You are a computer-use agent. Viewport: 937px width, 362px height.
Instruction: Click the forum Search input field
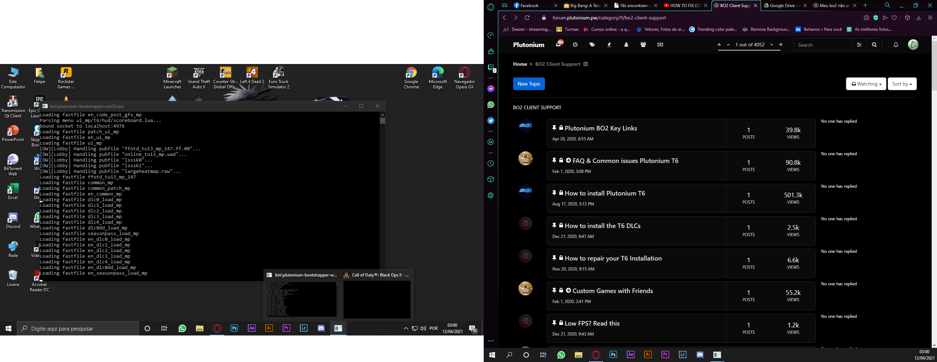(x=822, y=45)
